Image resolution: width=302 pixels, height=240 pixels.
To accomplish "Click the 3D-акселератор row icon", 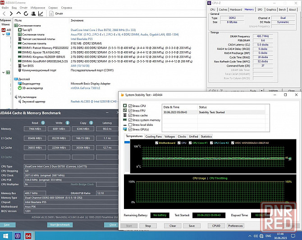I will 20,88.
